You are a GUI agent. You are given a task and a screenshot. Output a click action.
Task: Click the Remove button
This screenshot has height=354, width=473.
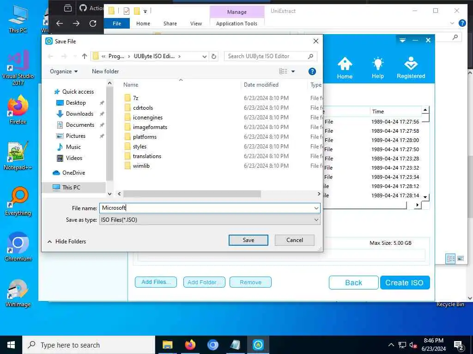coord(250,283)
